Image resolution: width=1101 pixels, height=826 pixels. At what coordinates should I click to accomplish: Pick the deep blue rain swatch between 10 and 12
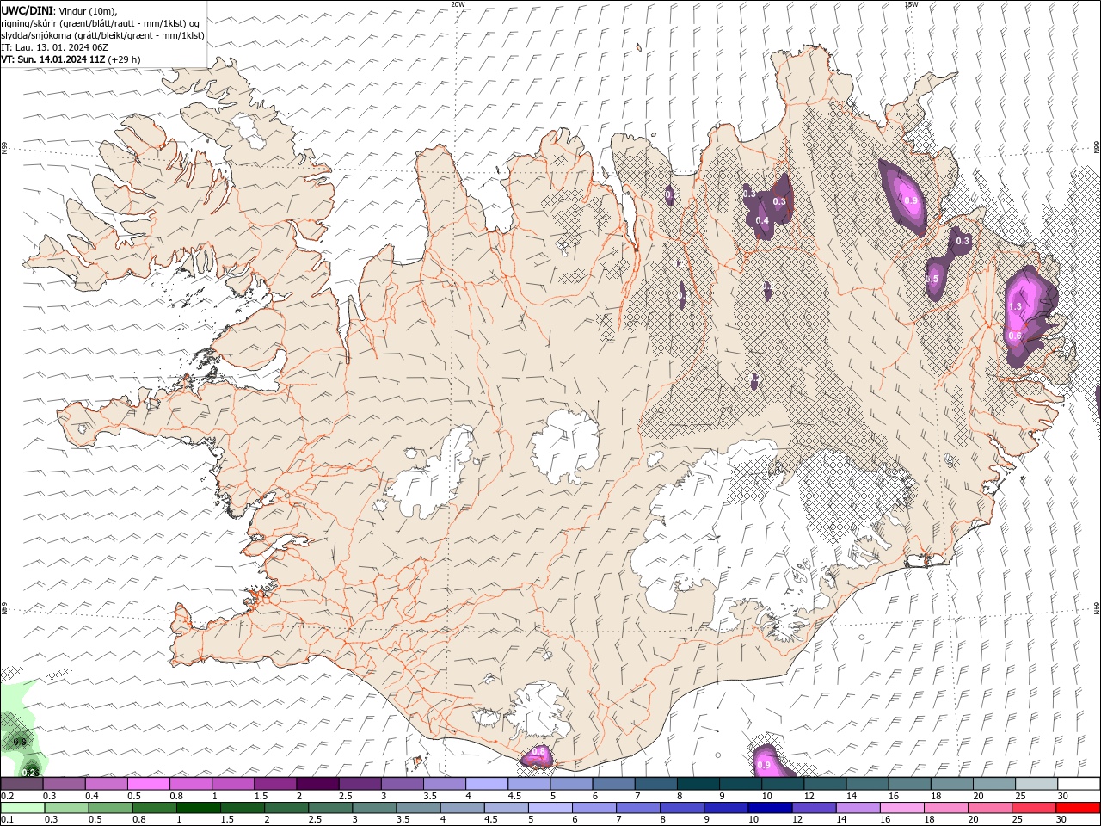(x=769, y=808)
